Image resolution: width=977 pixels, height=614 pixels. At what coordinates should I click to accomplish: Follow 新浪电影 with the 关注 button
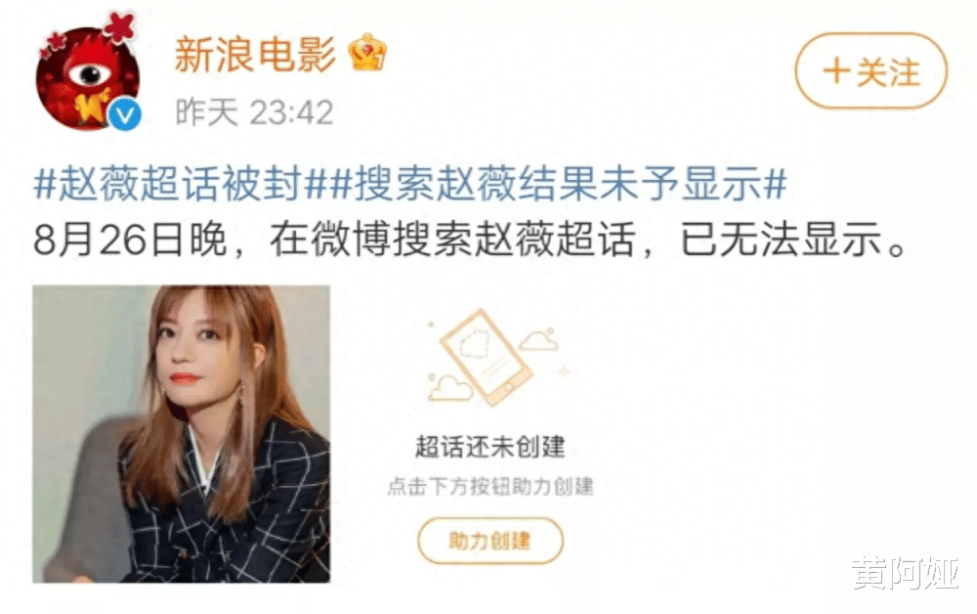871,71
